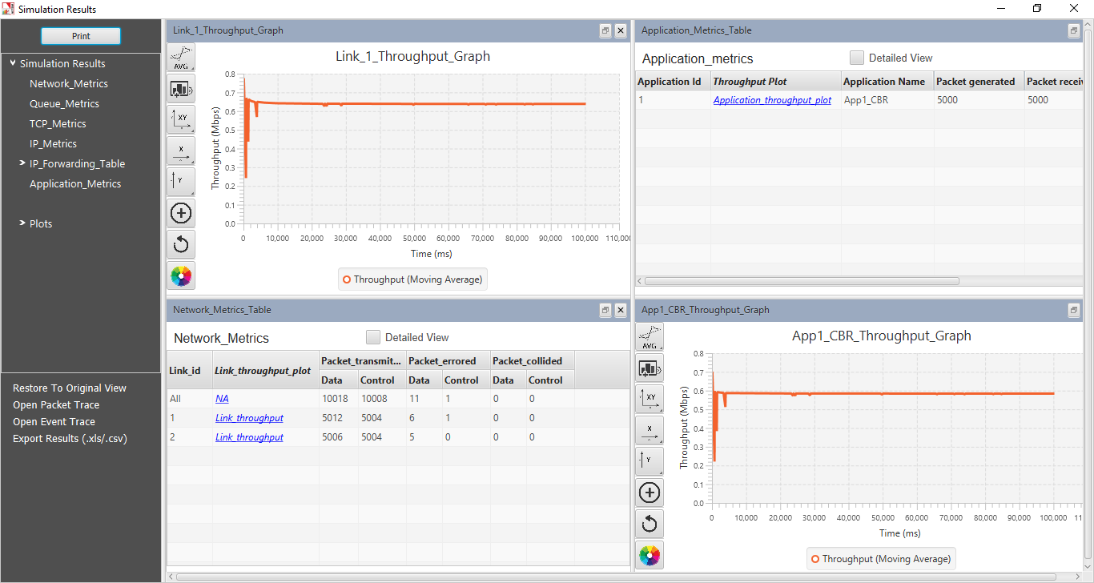This screenshot has height=583, width=1094.
Task: Click the zoom-in icon on App1_CBR_Throughput_Graph
Action: pyautogui.click(x=650, y=492)
